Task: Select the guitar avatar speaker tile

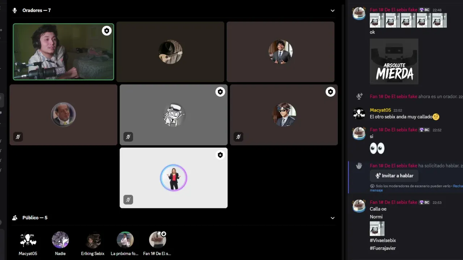Action: [x=170, y=52]
